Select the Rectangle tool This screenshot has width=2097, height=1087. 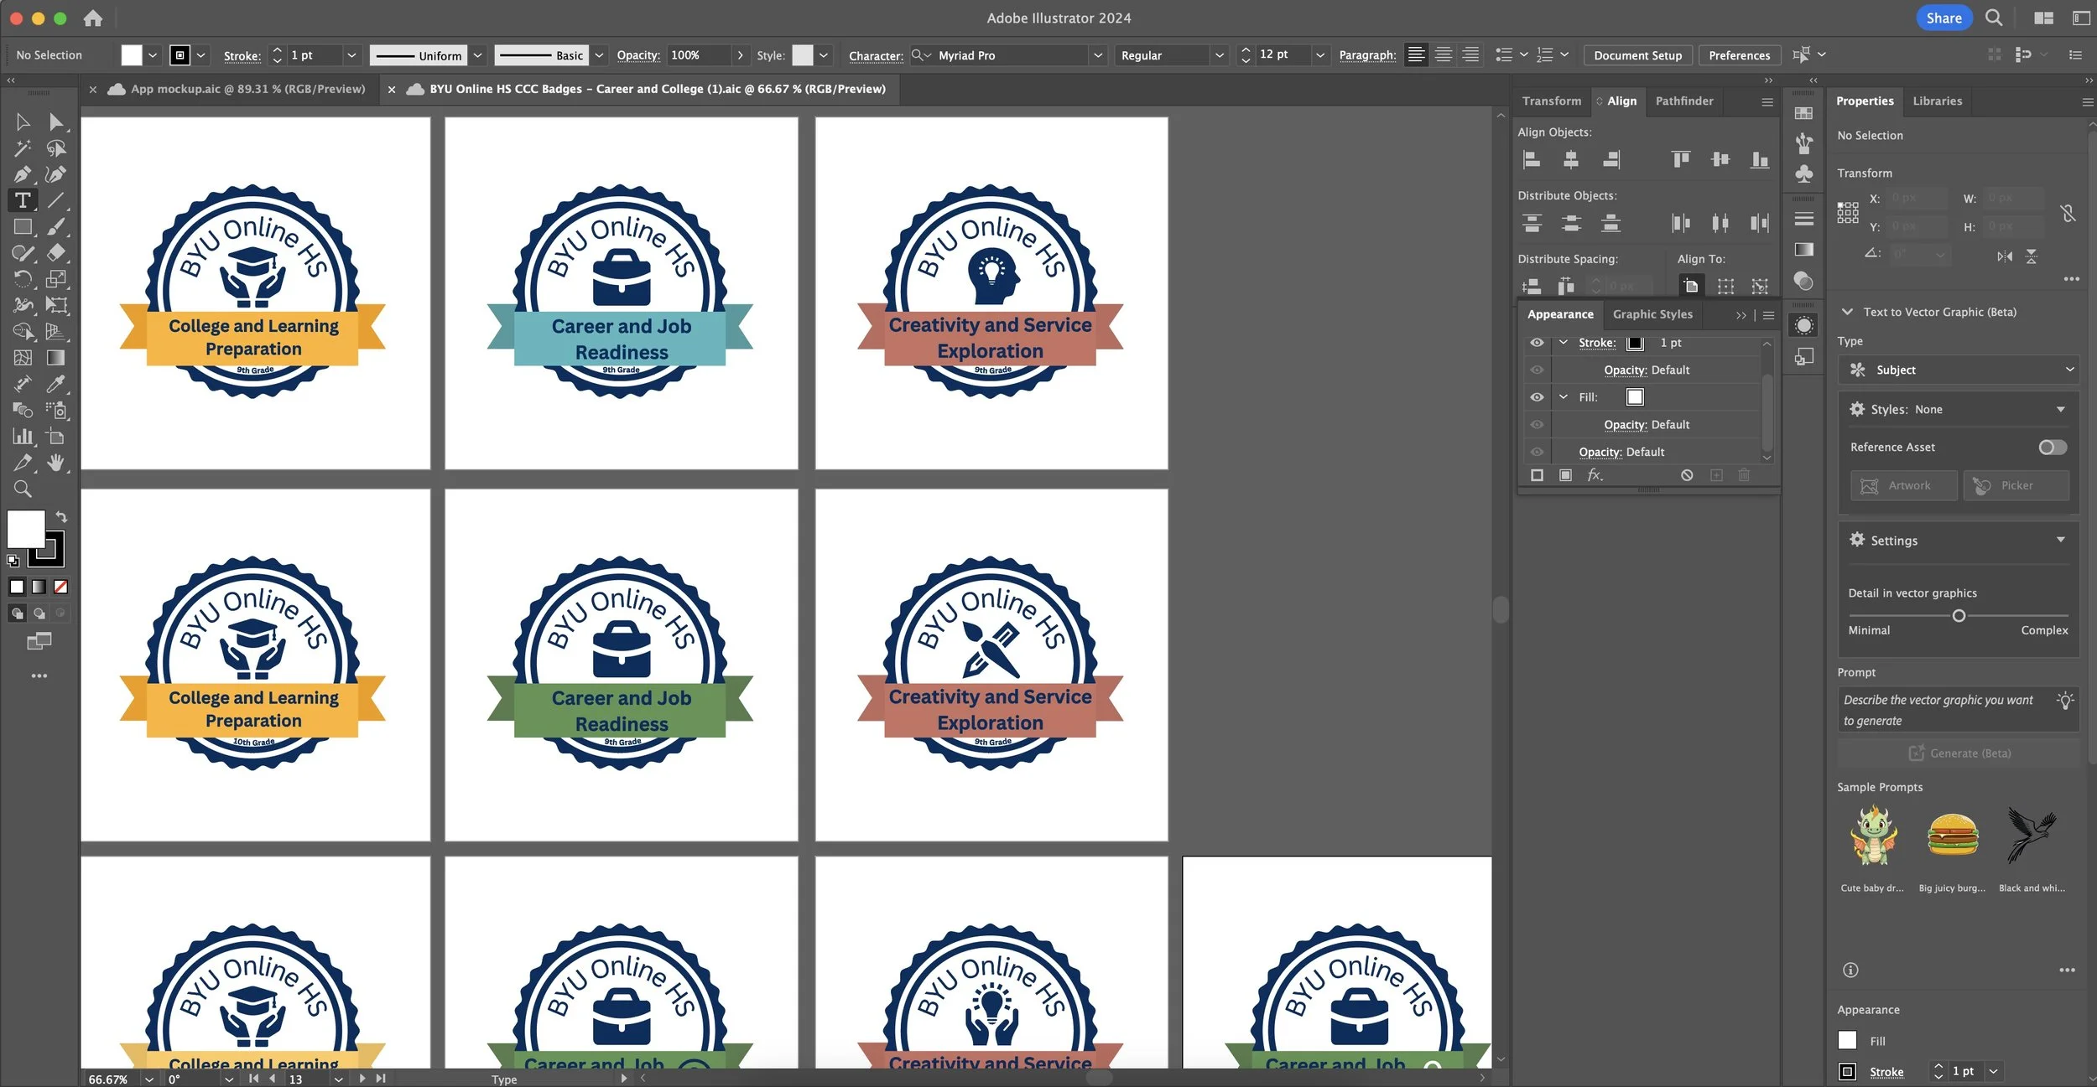(23, 226)
